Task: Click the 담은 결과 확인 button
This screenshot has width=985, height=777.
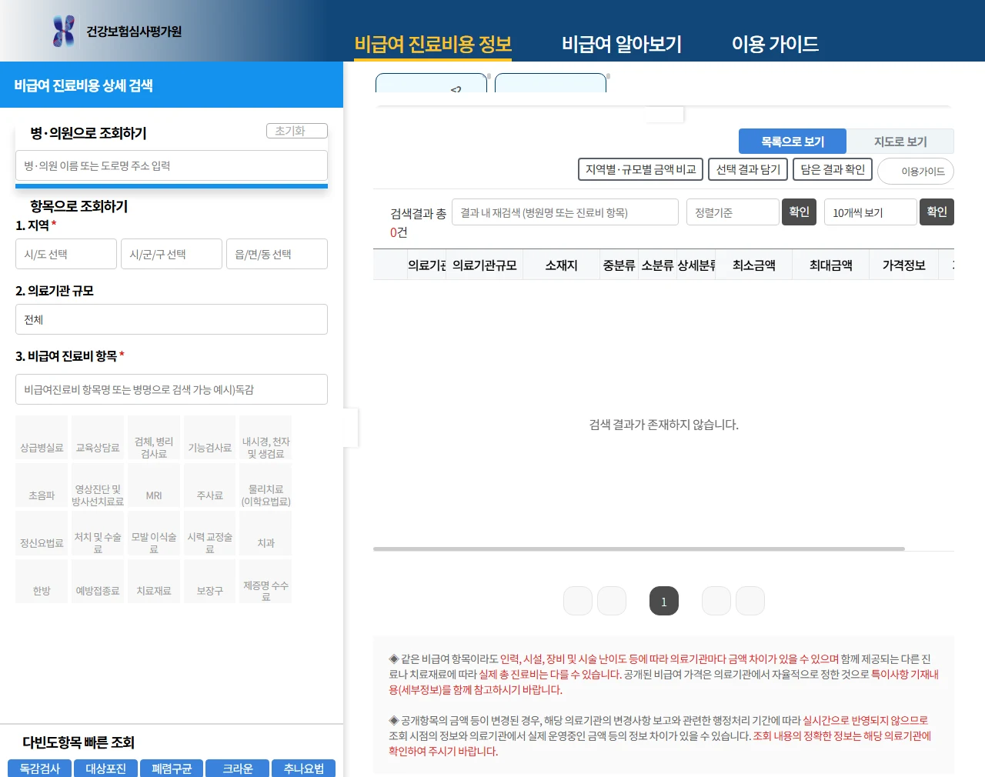Action: click(x=833, y=169)
